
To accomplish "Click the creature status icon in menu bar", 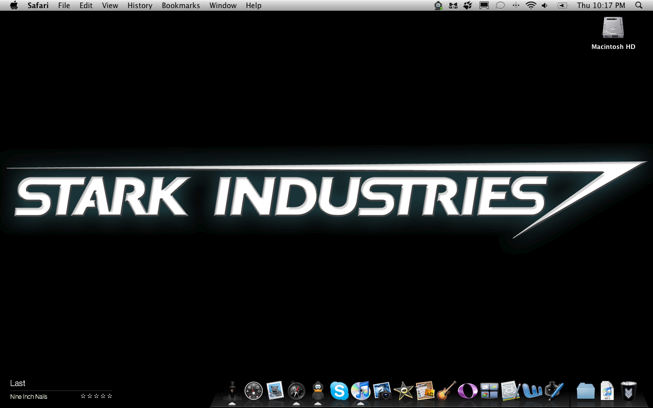I will coord(438,6).
